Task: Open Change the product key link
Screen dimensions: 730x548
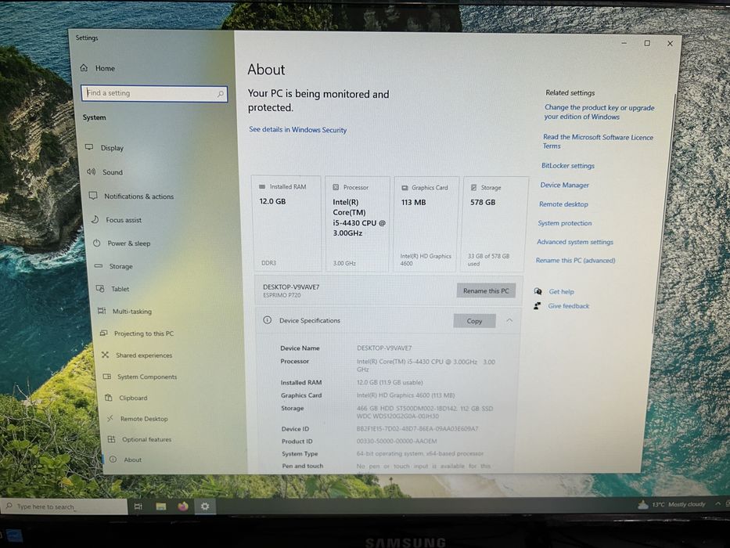Action: coord(599,112)
